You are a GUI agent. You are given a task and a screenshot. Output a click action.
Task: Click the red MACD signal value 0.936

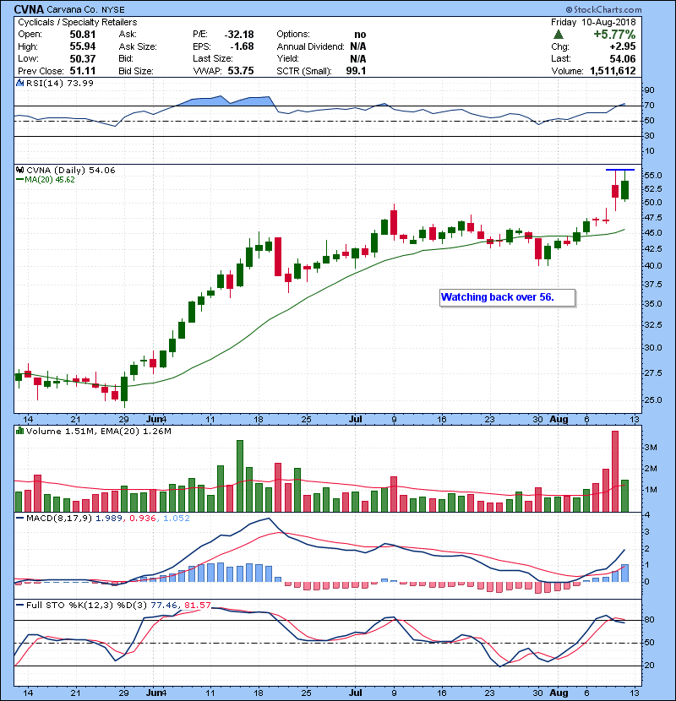pos(143,519)
